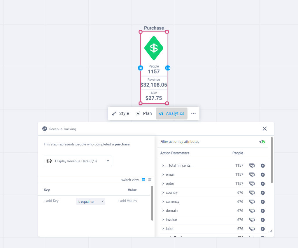Viewport: 298px width, 248px height.
Task: Switch to the Plan tab
Action: pyautogui.click(x=144, y=113)
